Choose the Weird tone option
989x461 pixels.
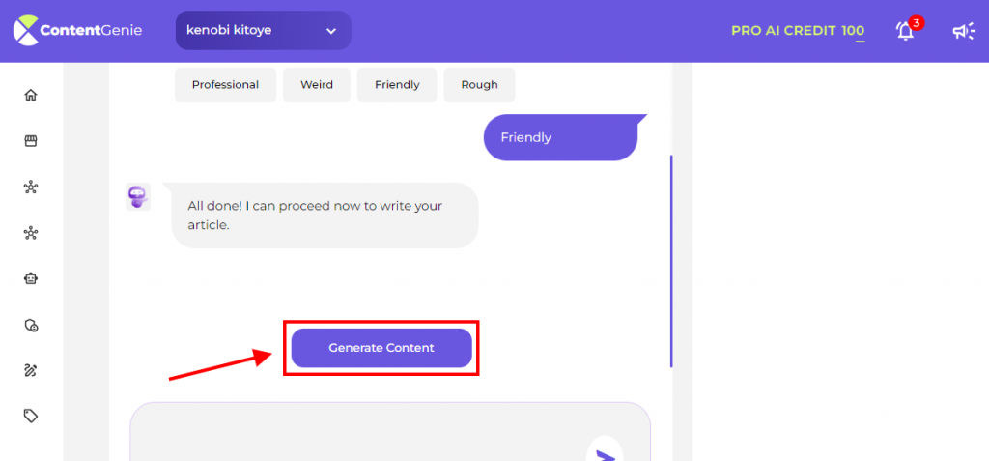[x=317, y=85]
